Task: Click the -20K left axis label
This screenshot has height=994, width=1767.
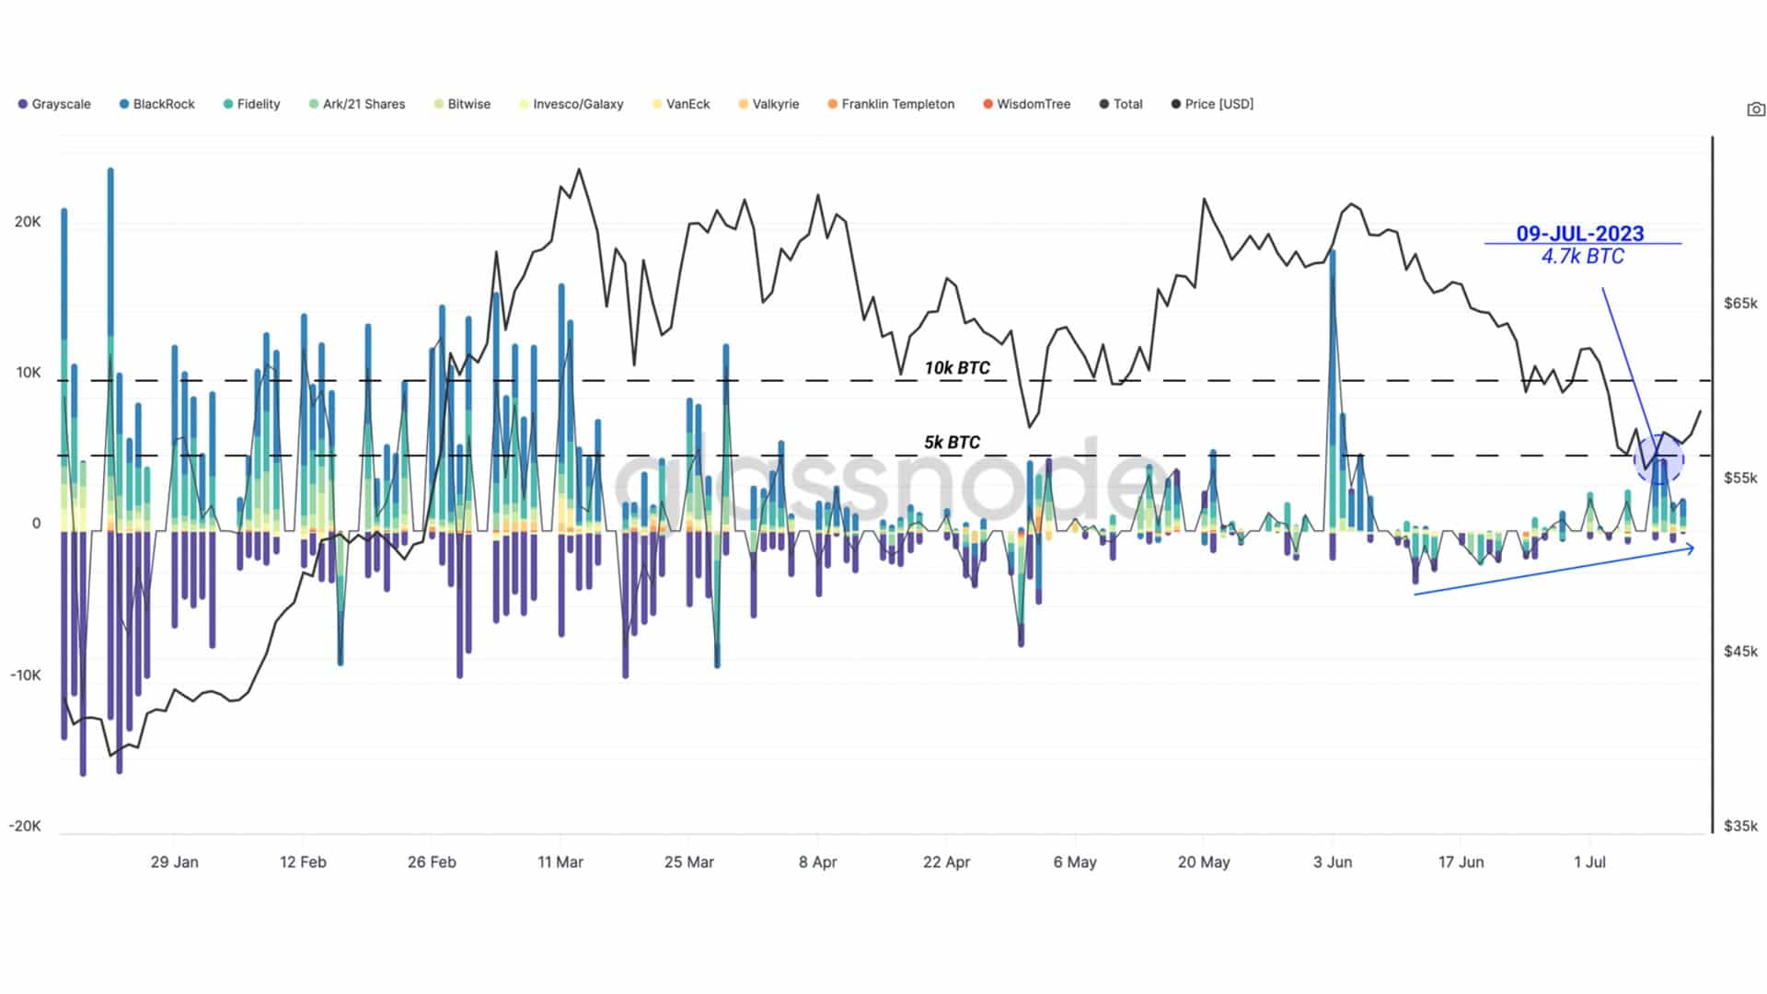Action: pos(25,826)
